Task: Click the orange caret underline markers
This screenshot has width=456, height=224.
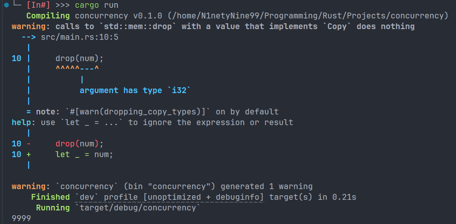Action: pos(77,69)
